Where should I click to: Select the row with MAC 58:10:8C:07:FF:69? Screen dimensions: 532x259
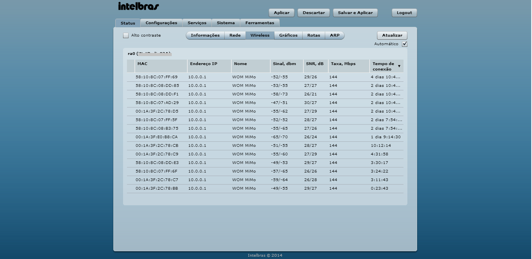point(157,77)
